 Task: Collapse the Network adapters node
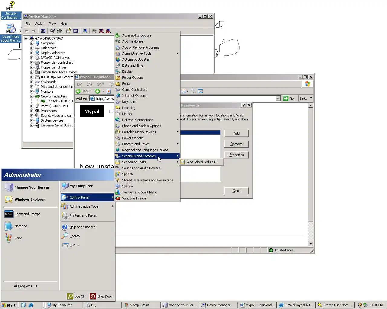[31, 96]
